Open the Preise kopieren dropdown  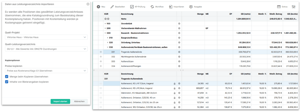pyautogui.click(x=46, y=71)
